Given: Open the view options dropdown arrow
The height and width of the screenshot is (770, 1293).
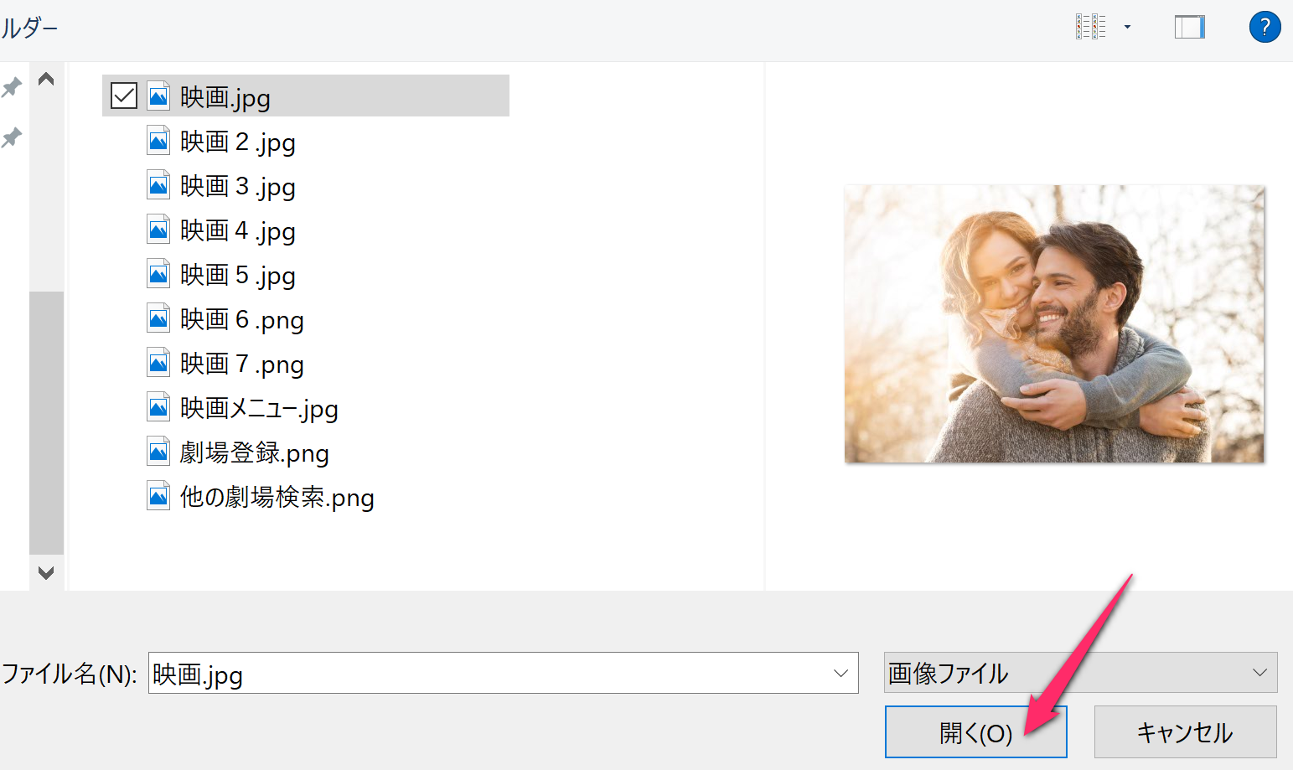Looking at the screenshot, I should point(1127,27).
